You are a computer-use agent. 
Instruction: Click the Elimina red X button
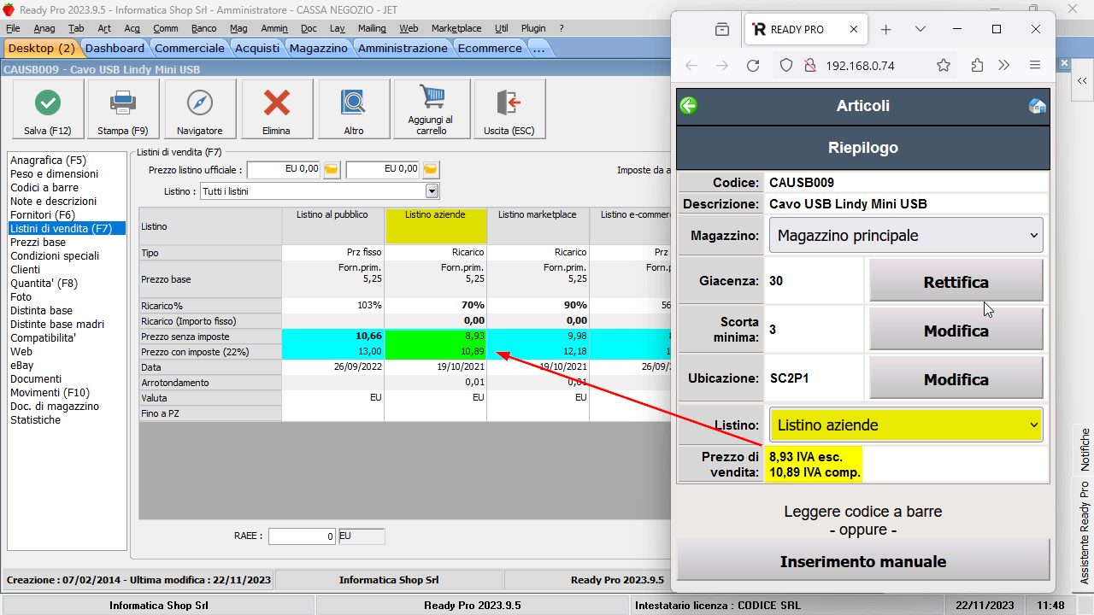click(x=277, y=109)
